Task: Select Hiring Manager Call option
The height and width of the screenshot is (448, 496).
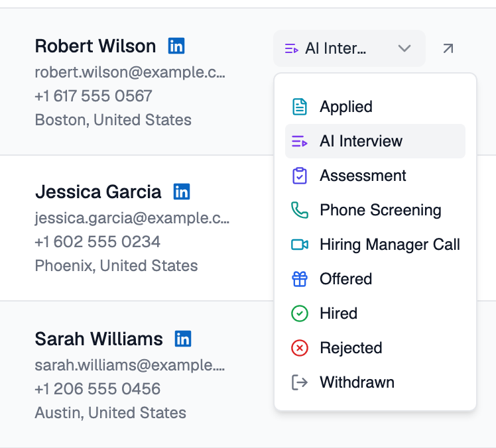Action: coord(375,245)
